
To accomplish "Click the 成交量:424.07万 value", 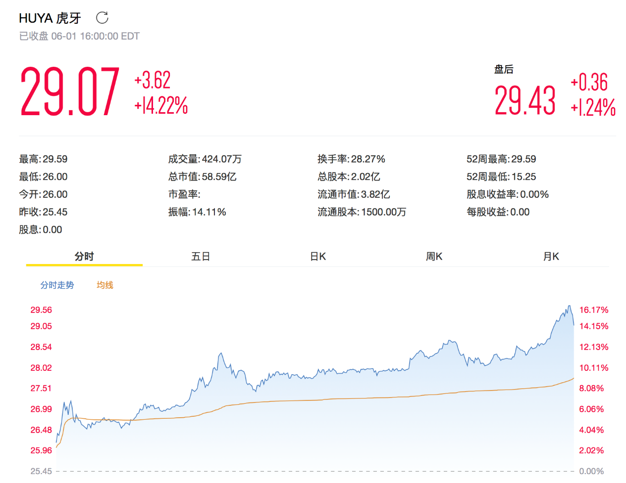I will (x=205, y=159).
